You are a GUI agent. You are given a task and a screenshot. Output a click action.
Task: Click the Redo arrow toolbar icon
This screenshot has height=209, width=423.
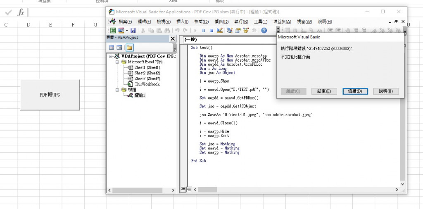point(185,31)
